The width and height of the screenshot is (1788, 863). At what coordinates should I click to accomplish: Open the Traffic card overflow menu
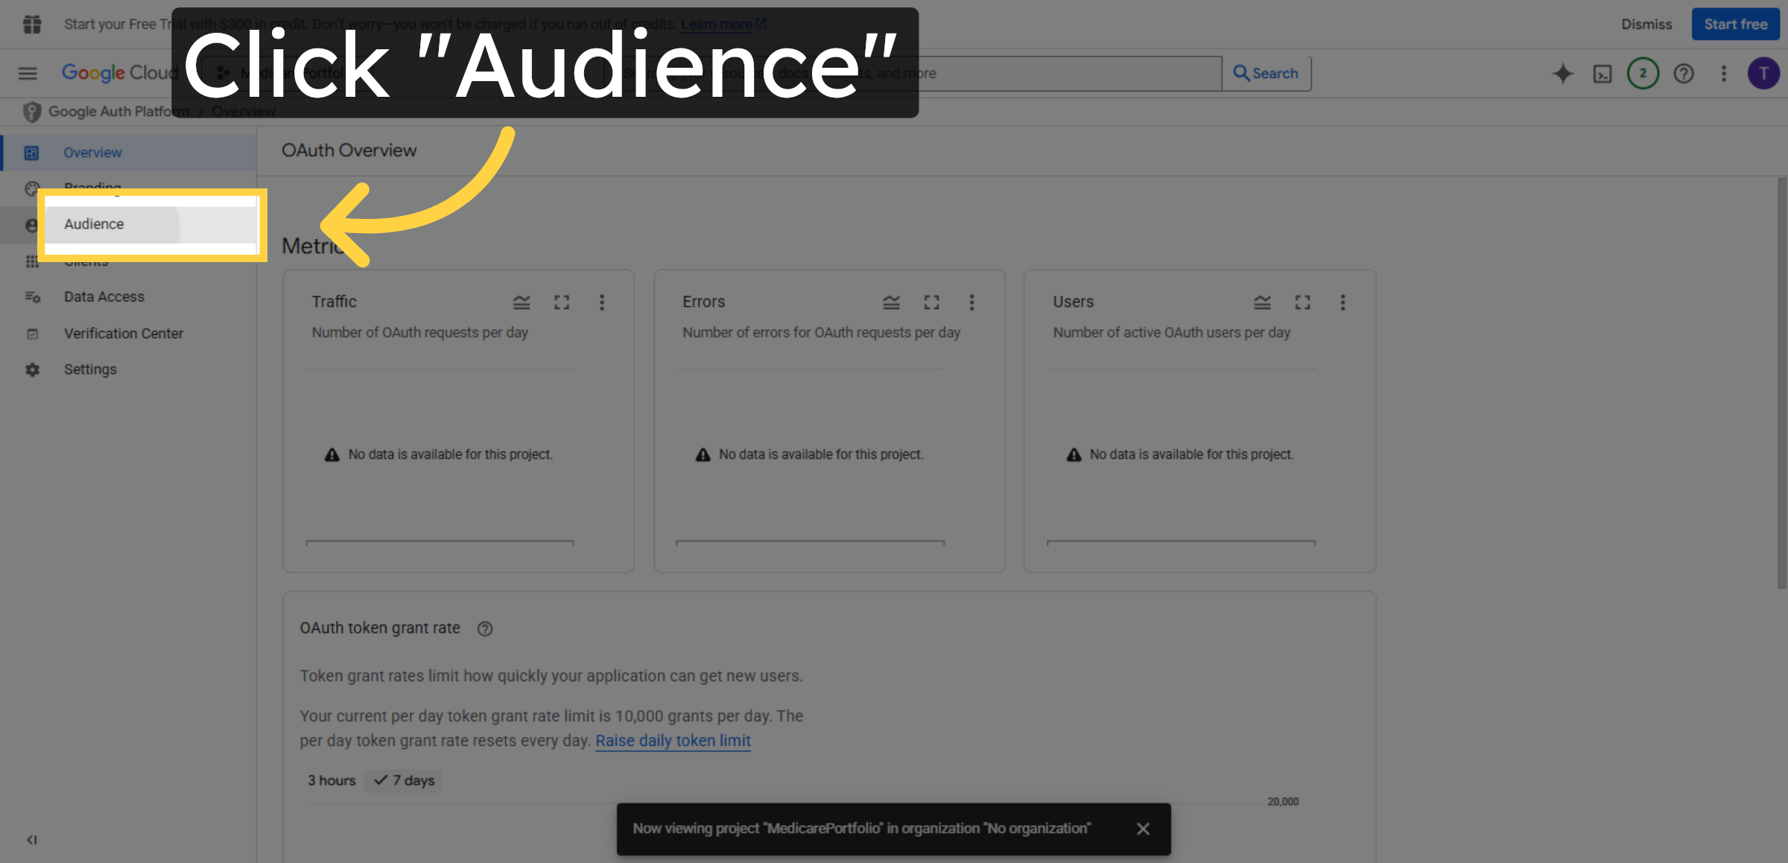pos(602,302)
